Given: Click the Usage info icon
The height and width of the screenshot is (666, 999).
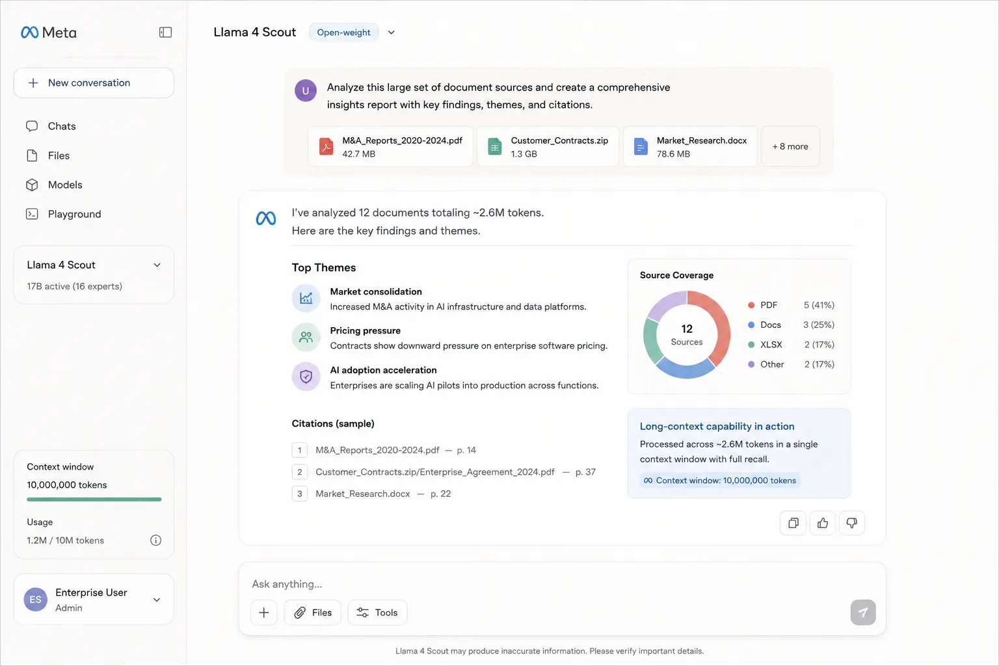Looking at the screenshot, I should (x=155, y=540).
